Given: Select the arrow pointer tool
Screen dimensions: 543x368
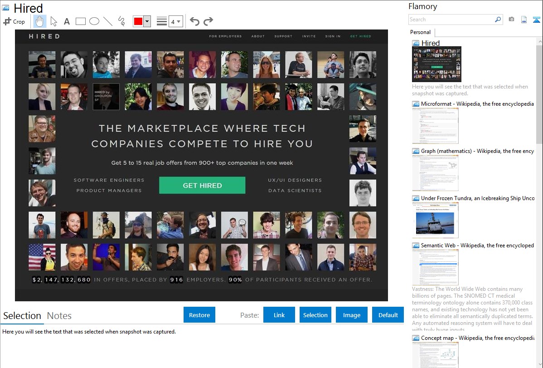Looking at the screenshot, I should [x=53, y=21].
